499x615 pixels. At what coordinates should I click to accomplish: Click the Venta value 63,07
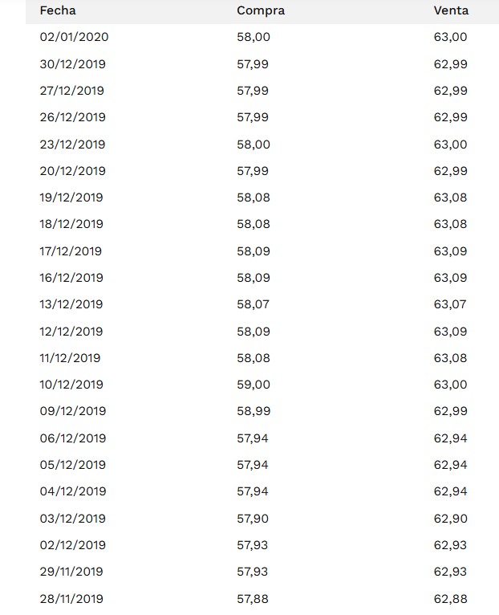point(450,304)
